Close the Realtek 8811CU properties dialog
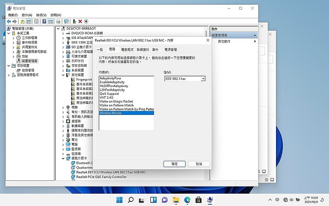 [208, 40]
